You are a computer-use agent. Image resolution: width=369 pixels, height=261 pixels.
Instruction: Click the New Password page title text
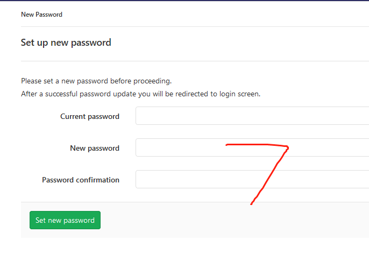[41, 15]
